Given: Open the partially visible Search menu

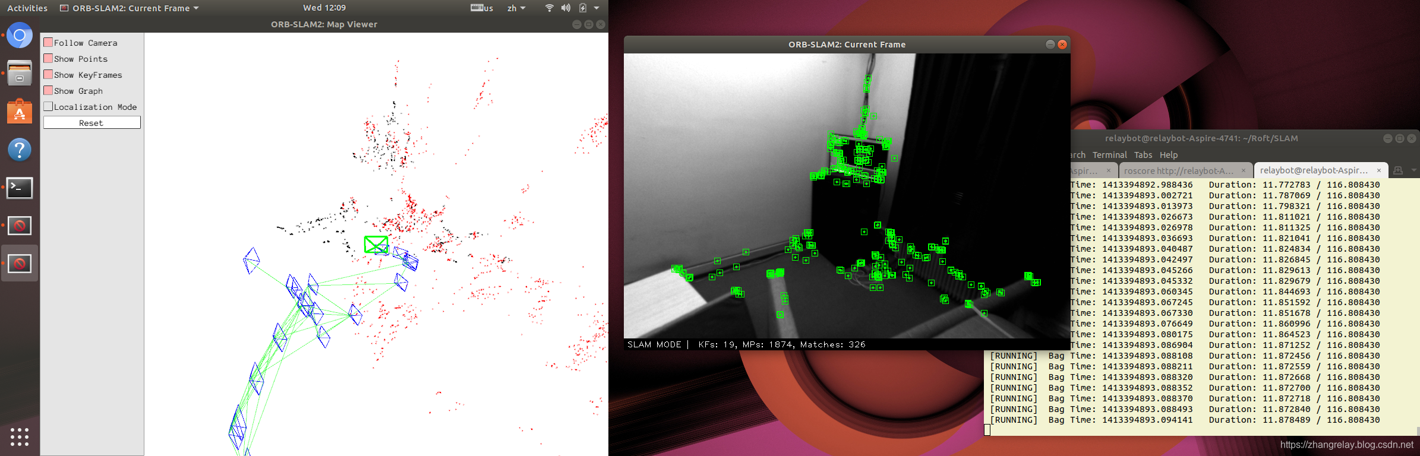Looking at the screenshot, I should coord(1078,155).
